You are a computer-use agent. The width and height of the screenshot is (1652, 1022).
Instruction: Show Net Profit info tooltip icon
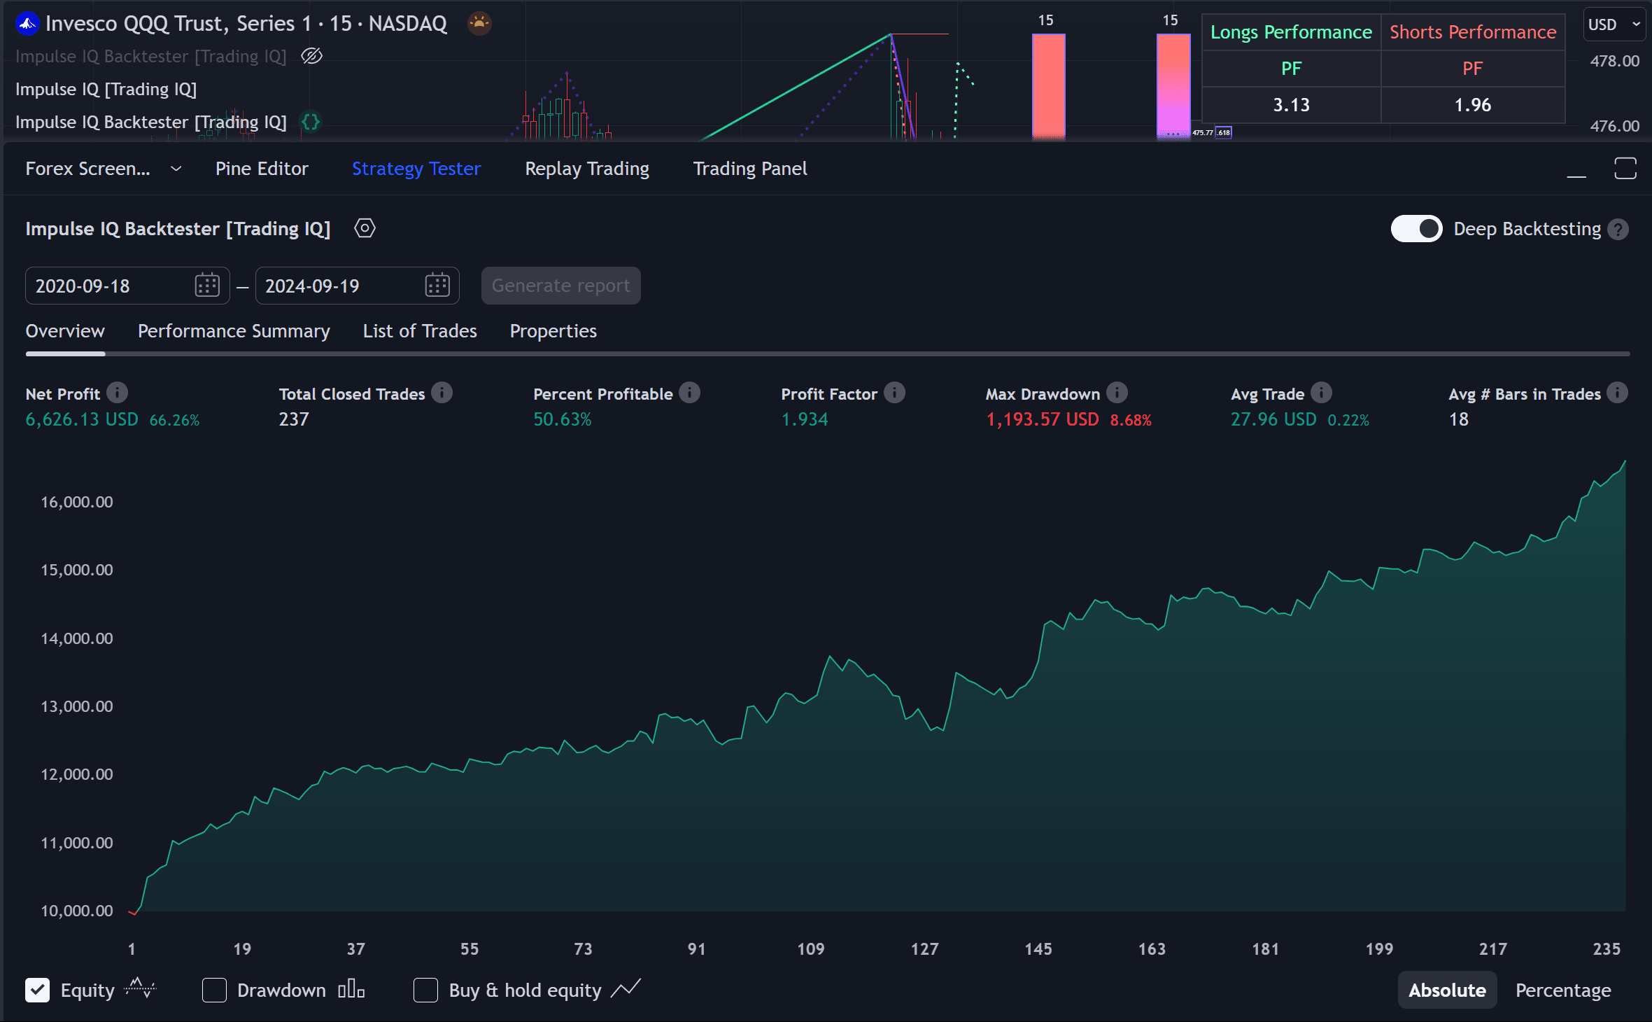[x=117, y=393]
